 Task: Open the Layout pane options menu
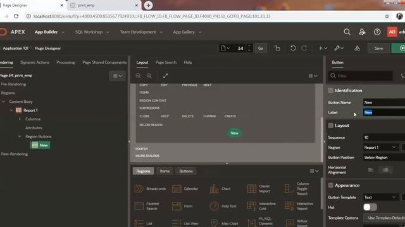coord(313,76)
